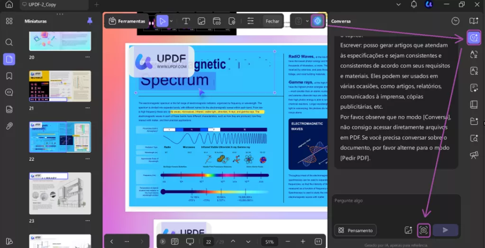
Task: Open options menu for page 23 thumbnail
Action: [x=88, y=221]
